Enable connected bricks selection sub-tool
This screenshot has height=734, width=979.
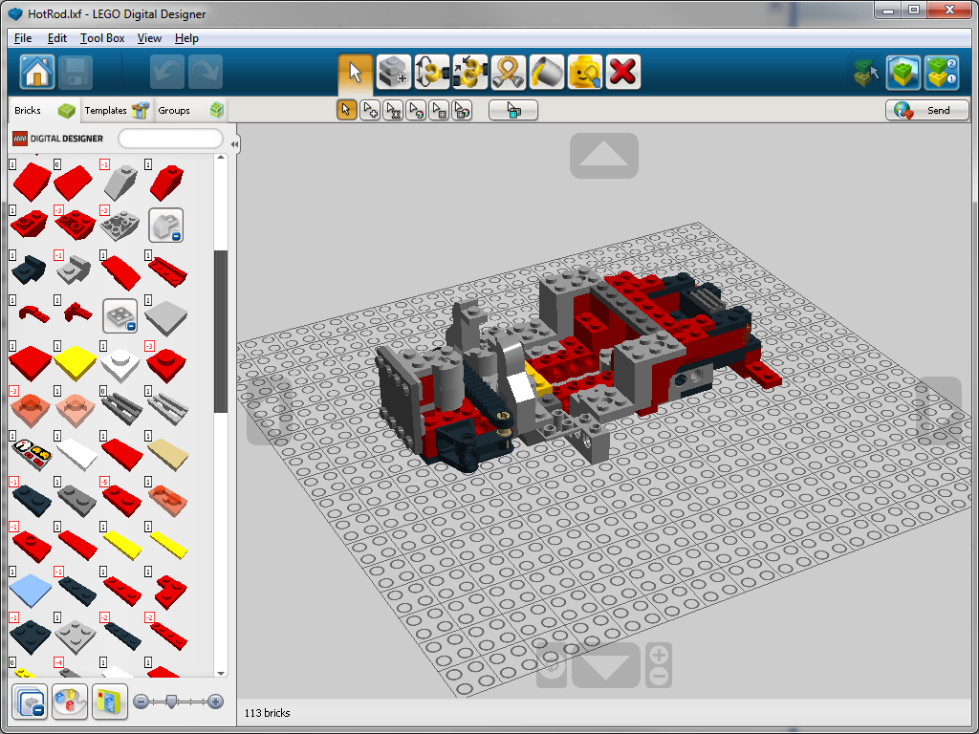393,111
